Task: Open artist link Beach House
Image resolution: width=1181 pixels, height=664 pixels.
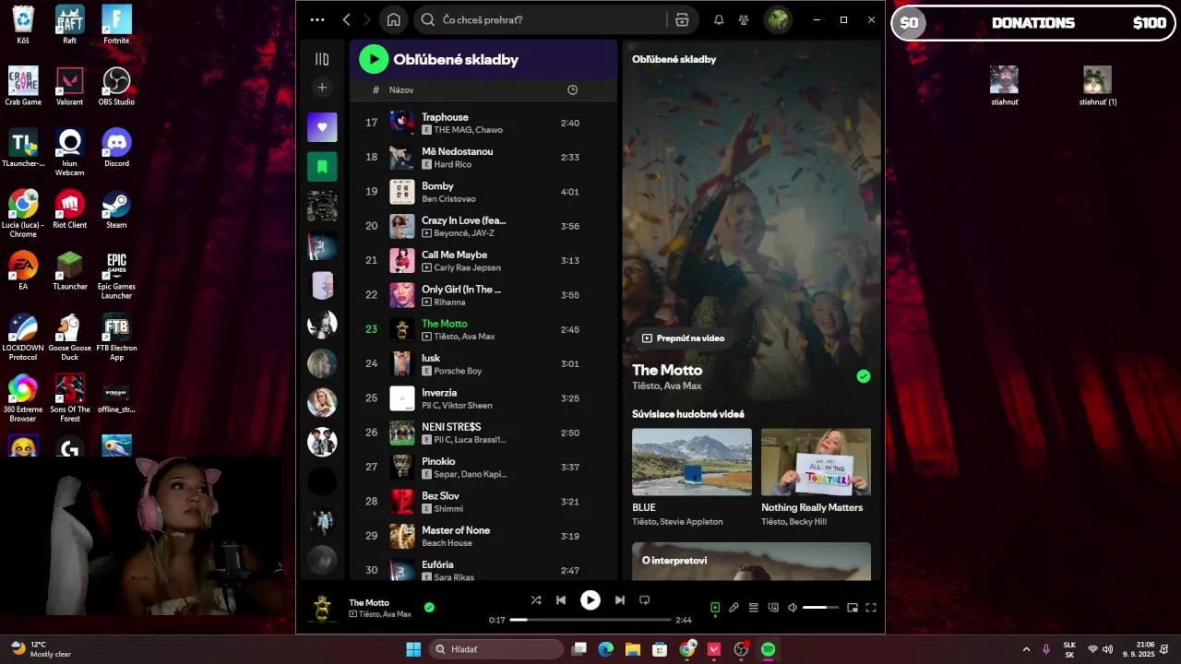Action: (447, 543)
